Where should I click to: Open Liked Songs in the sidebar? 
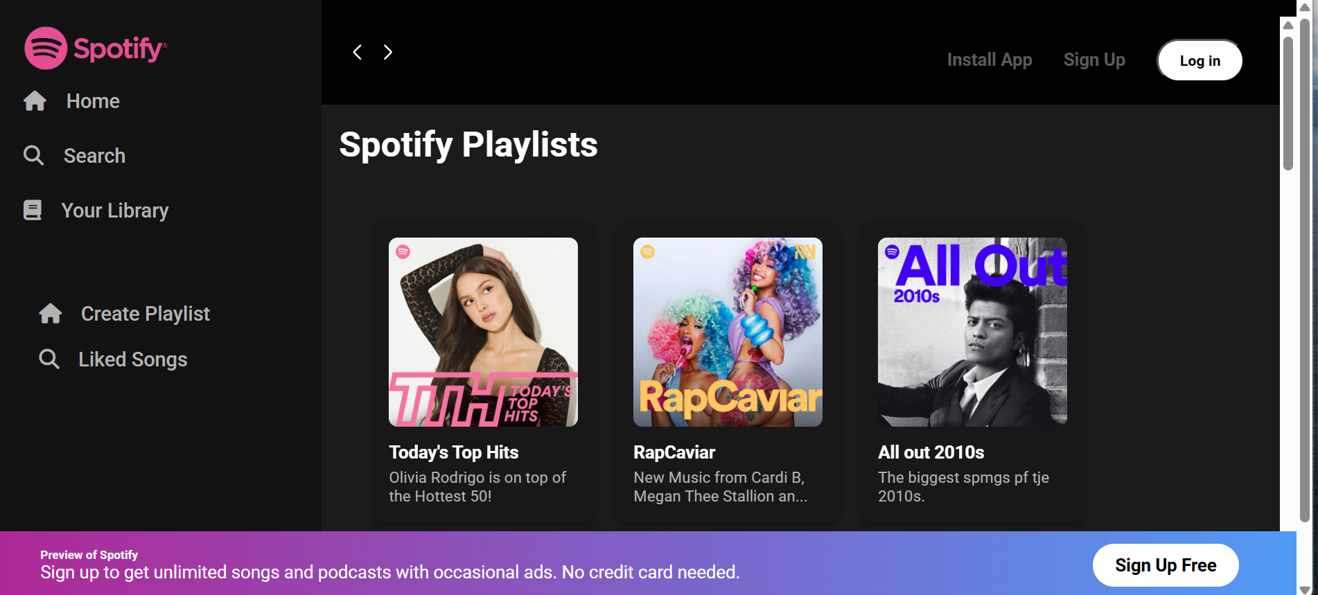click(x=133, y=359)
